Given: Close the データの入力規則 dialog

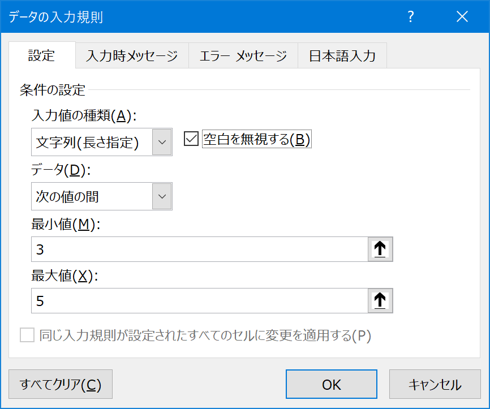Looking at the screenshot, I should [462, 16].
